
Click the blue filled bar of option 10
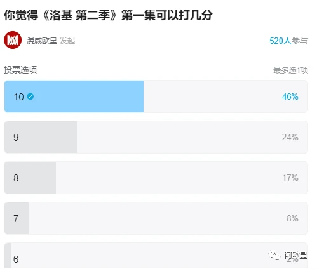pyautogui.click(x=74, y=96)
